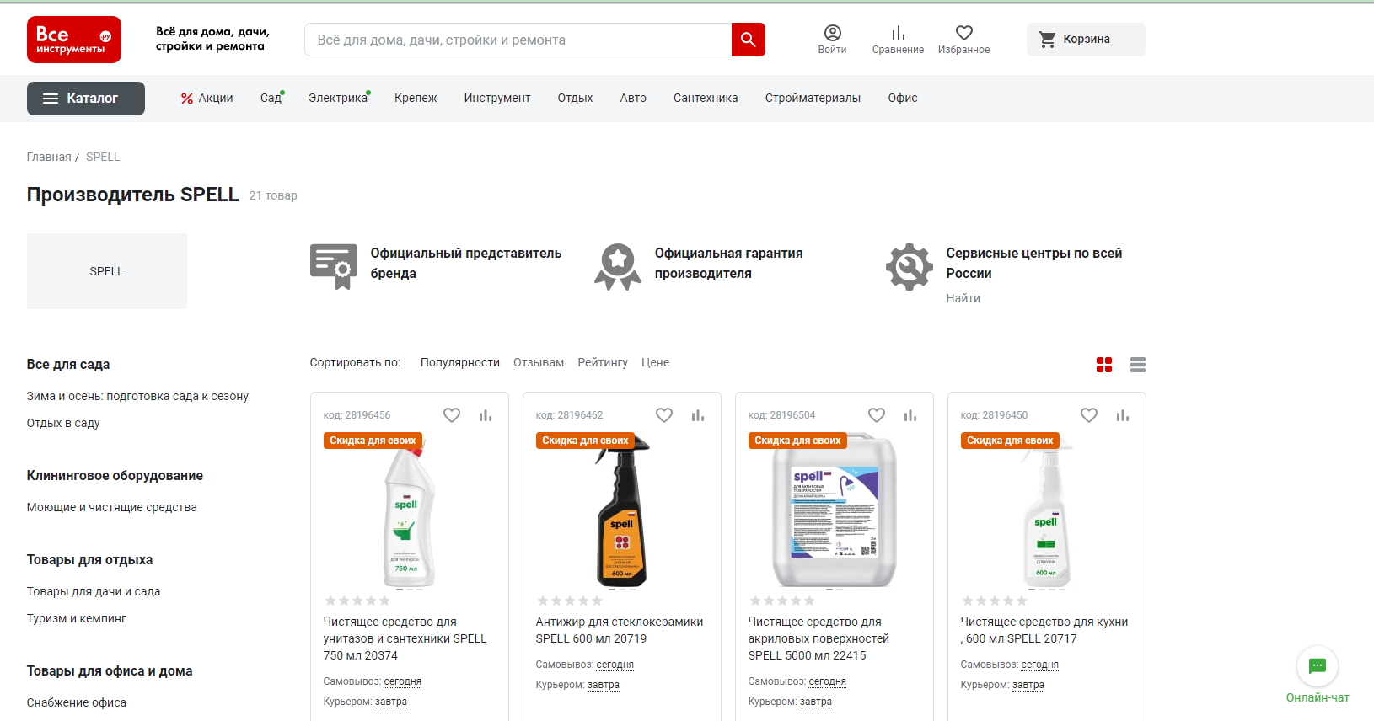This screenshot has width=1374, height=721.
Task: Open Моющие и чистящие средства sidebar link
Action: pos(111,508)
